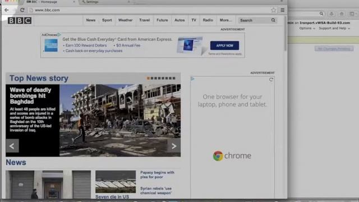Click the page icon in the address bar

[31, 10]
